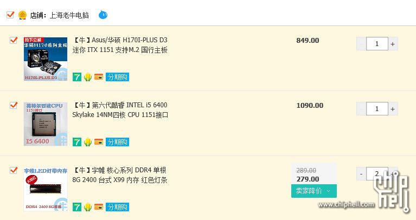Open the INTEL i5 6400 Skylake product title link
This screenshot has width=416, height=220.
tap(120, 110)
